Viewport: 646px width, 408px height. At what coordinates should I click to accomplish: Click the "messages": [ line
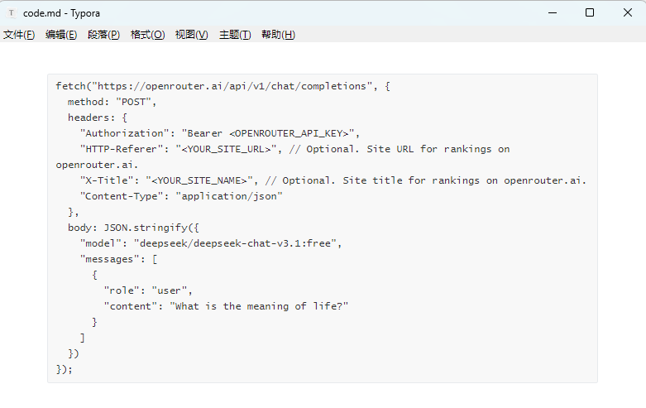click(118, 259)
